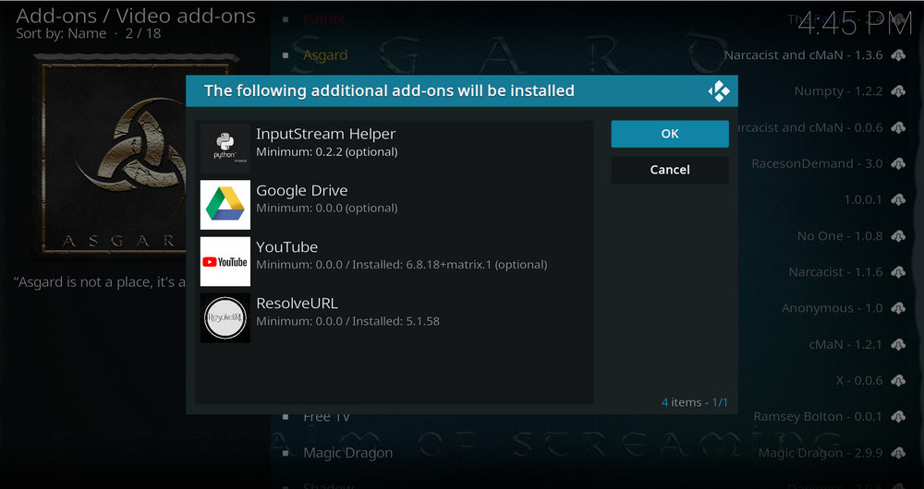Click cloud icon next to Ramsey Bolton 0.0.1
The width and height of the screenshot is (924, 489).
897,417
